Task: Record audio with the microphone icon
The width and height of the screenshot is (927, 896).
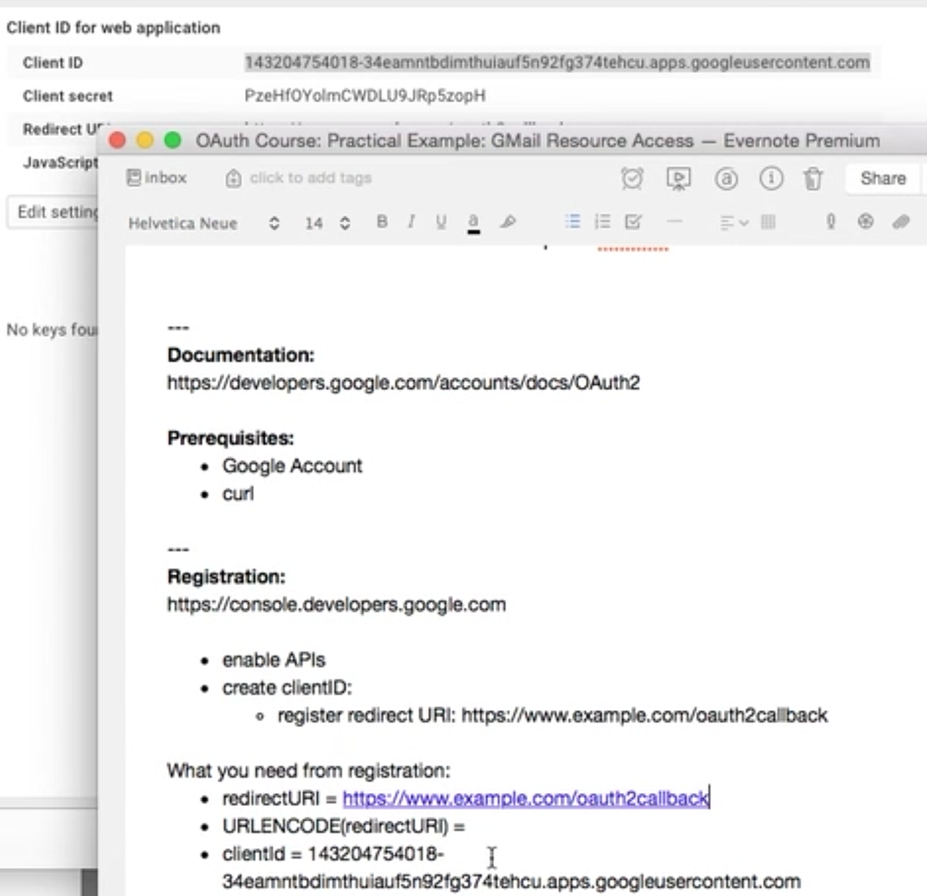Action: coord(831,222)
